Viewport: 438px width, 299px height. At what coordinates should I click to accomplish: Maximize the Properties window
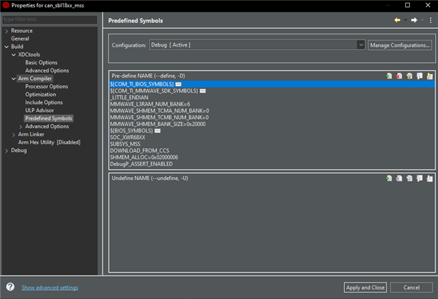408,5
